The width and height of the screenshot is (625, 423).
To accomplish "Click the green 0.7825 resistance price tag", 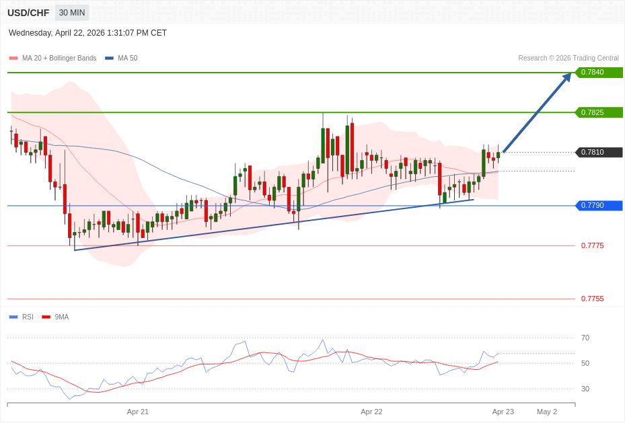I will [598, 112].
